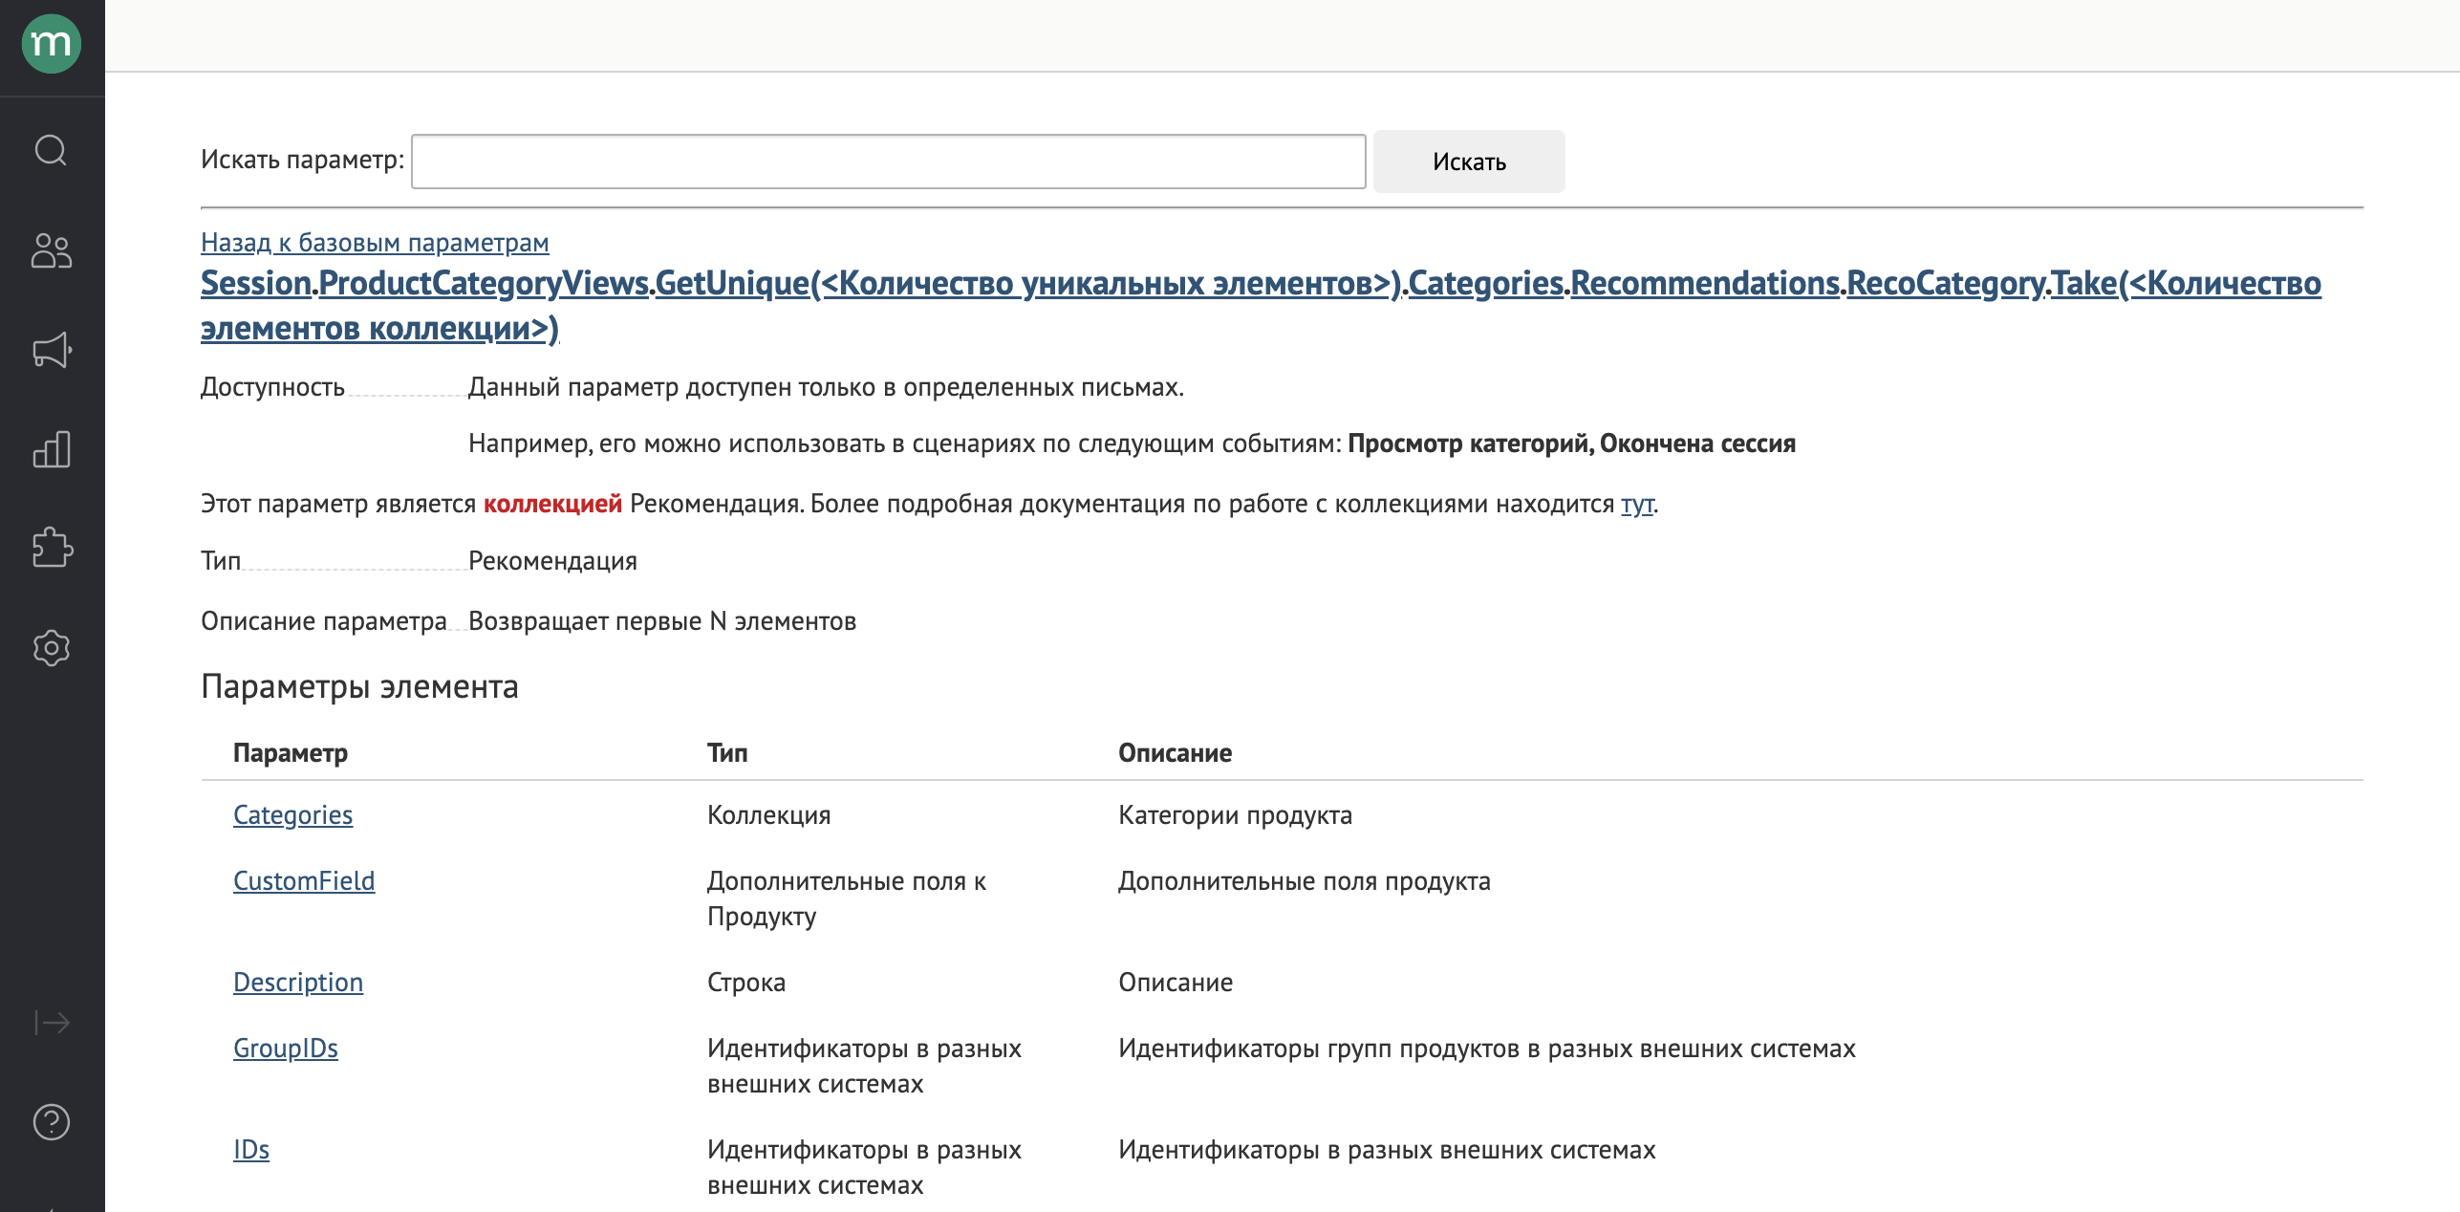Open the search magnifier in sidebar

(x=52, y=150)
